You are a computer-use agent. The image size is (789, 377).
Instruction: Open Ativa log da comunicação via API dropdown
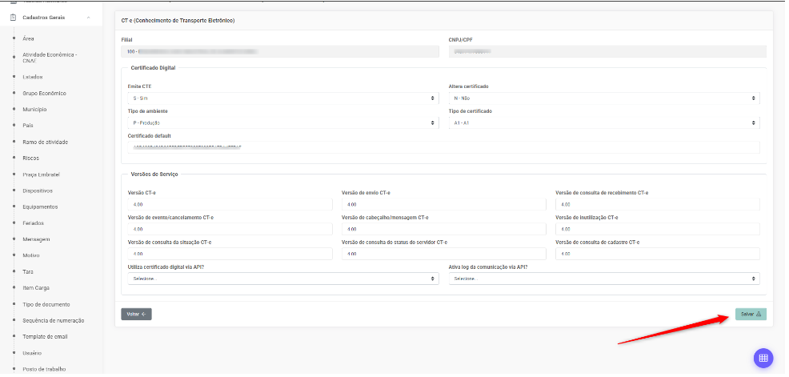[x=604, y=279]
